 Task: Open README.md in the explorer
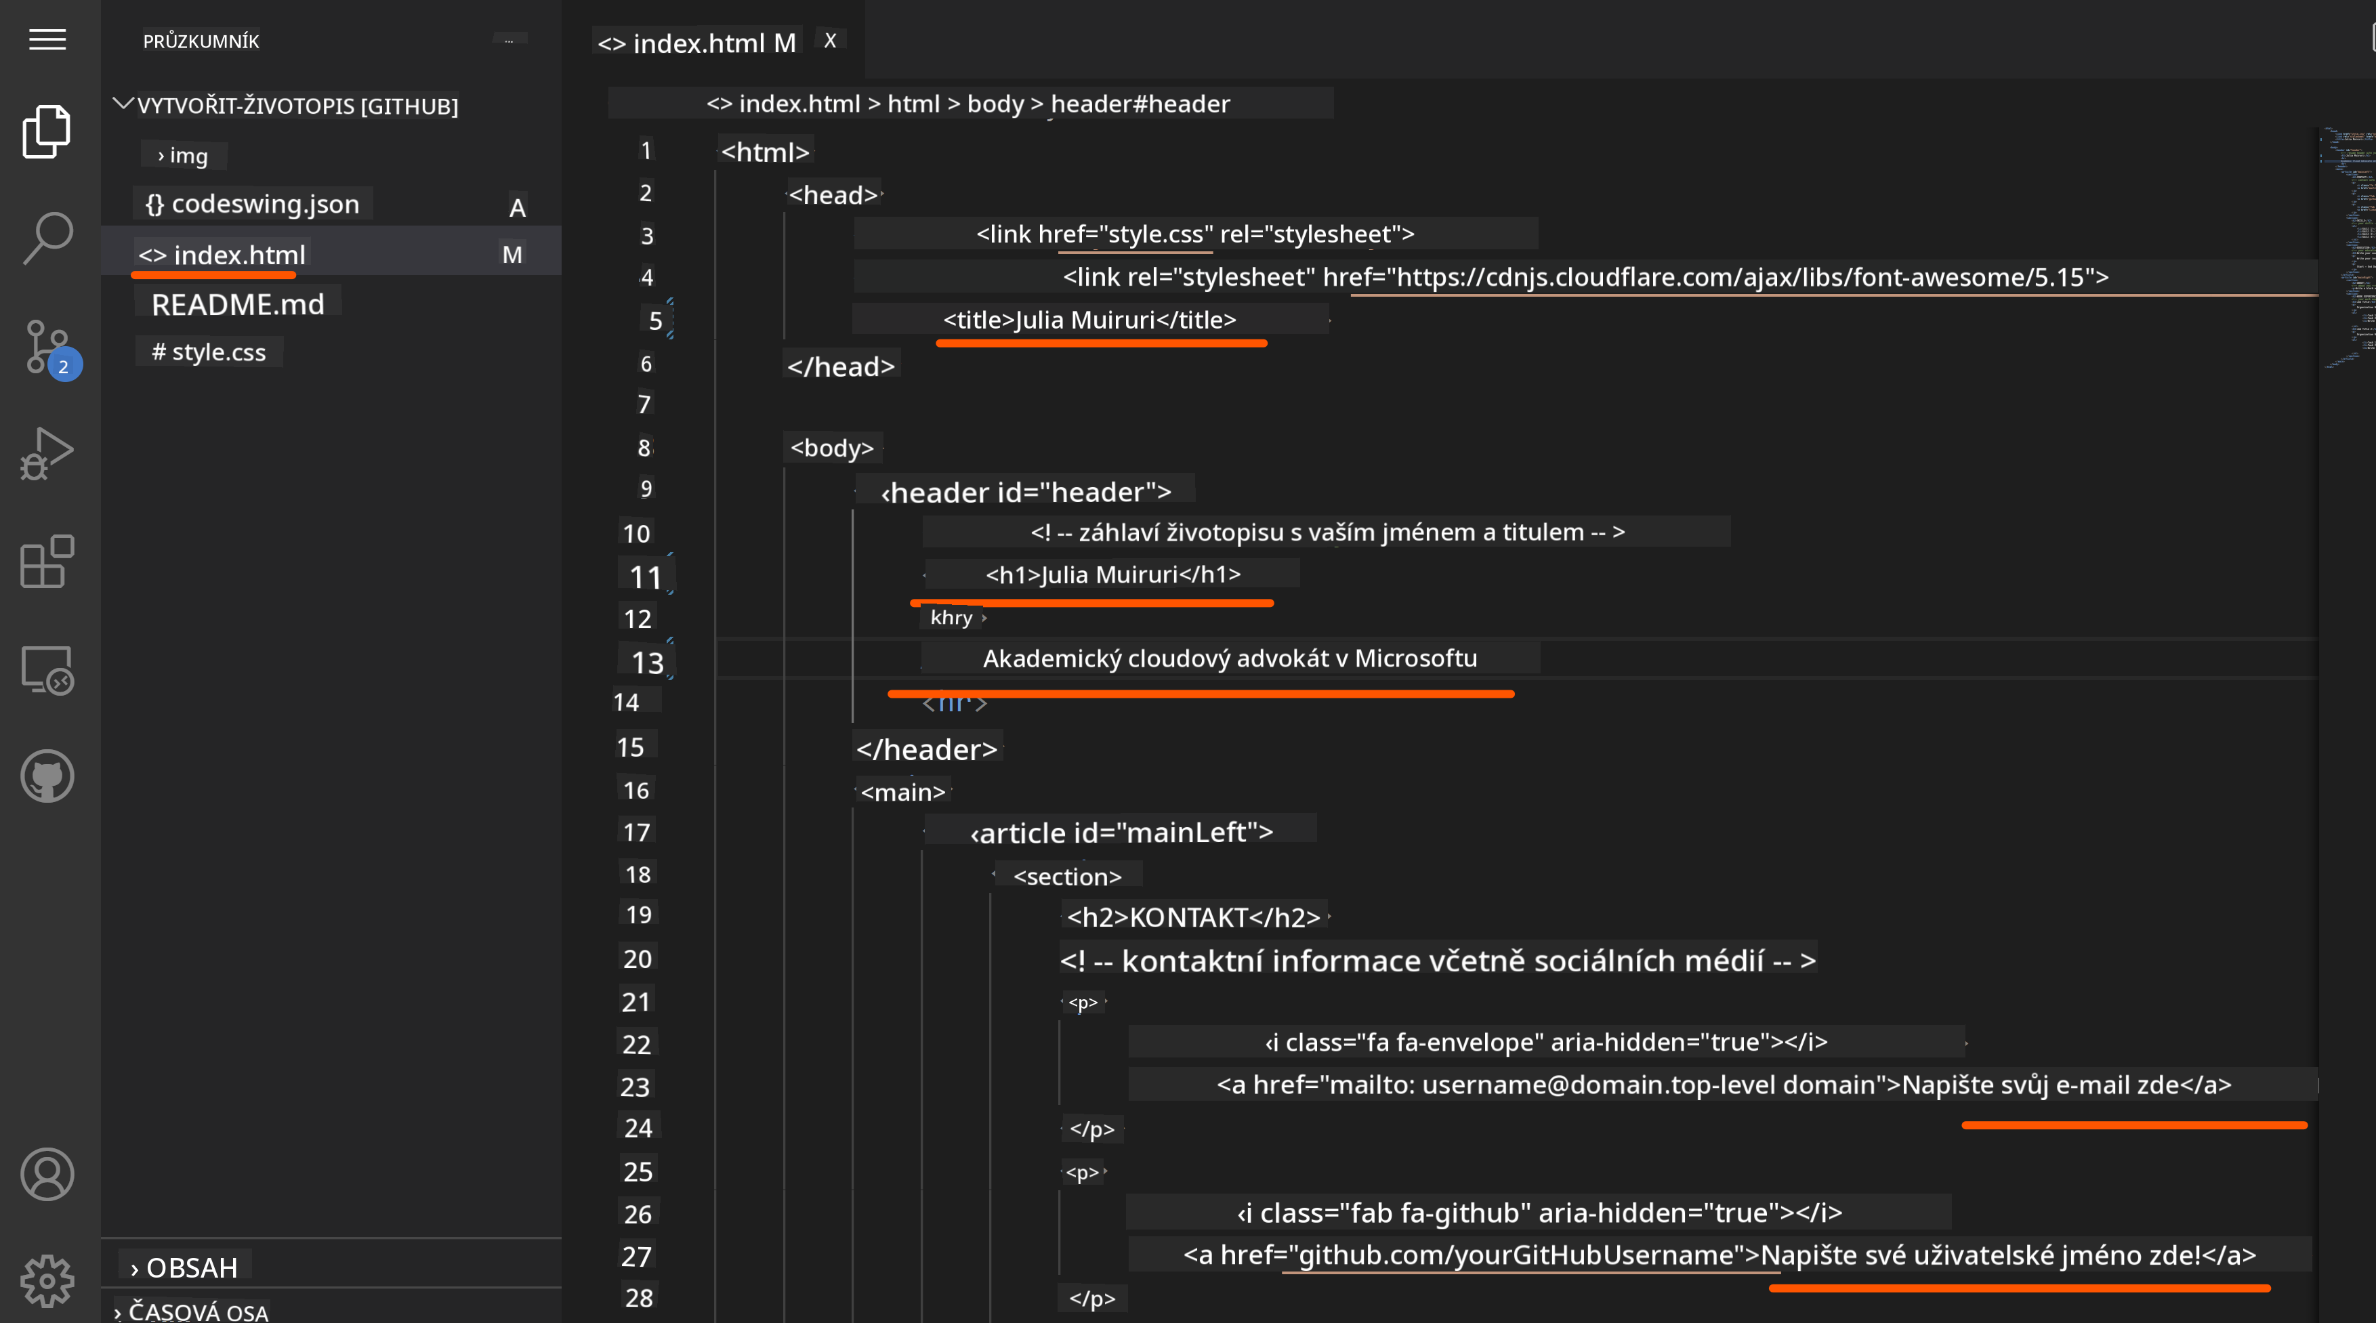237,304
